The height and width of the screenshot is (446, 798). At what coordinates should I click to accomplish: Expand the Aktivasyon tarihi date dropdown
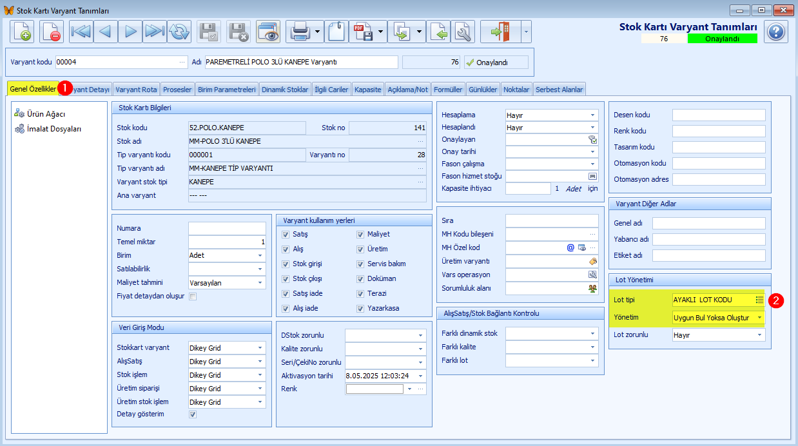click(421, 376)
